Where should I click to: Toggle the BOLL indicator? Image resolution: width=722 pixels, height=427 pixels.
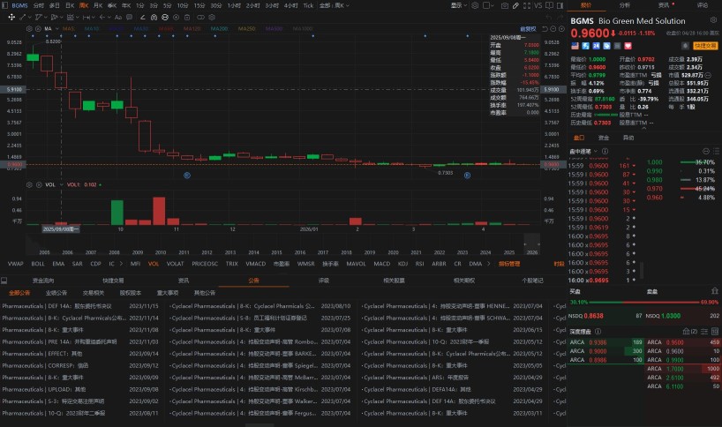(38, 264)
